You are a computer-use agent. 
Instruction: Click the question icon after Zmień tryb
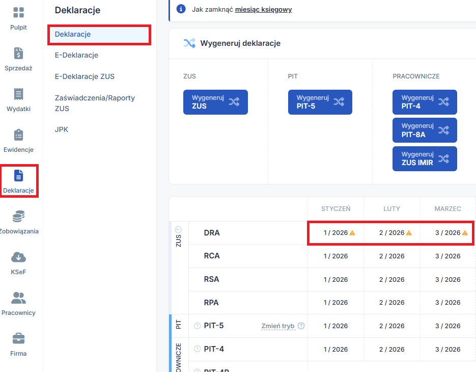pos(301,326)
